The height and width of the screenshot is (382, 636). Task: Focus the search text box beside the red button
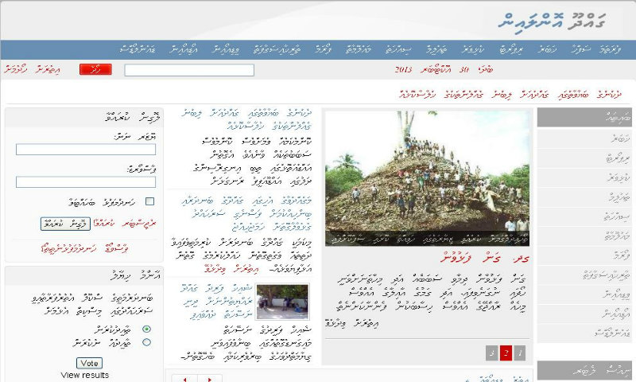pyautogui.click(x=189, y=70)
